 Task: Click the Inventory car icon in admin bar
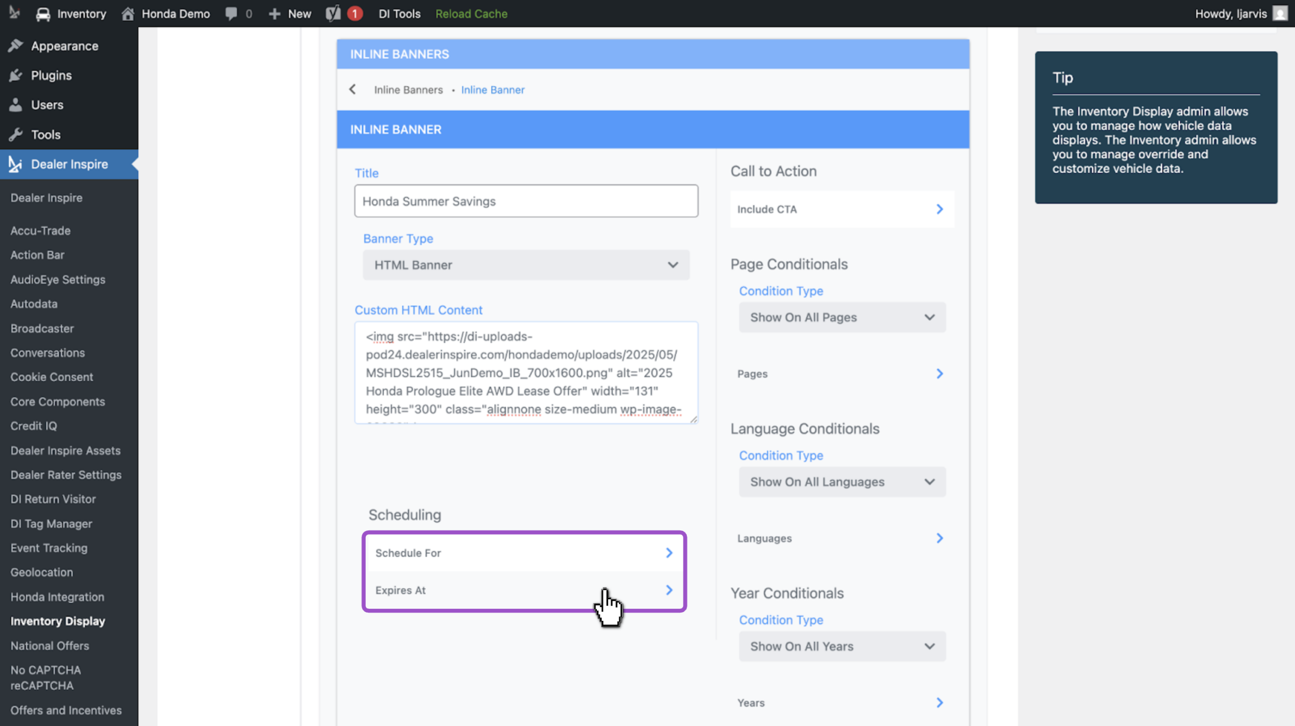click(x=44, y=14)
